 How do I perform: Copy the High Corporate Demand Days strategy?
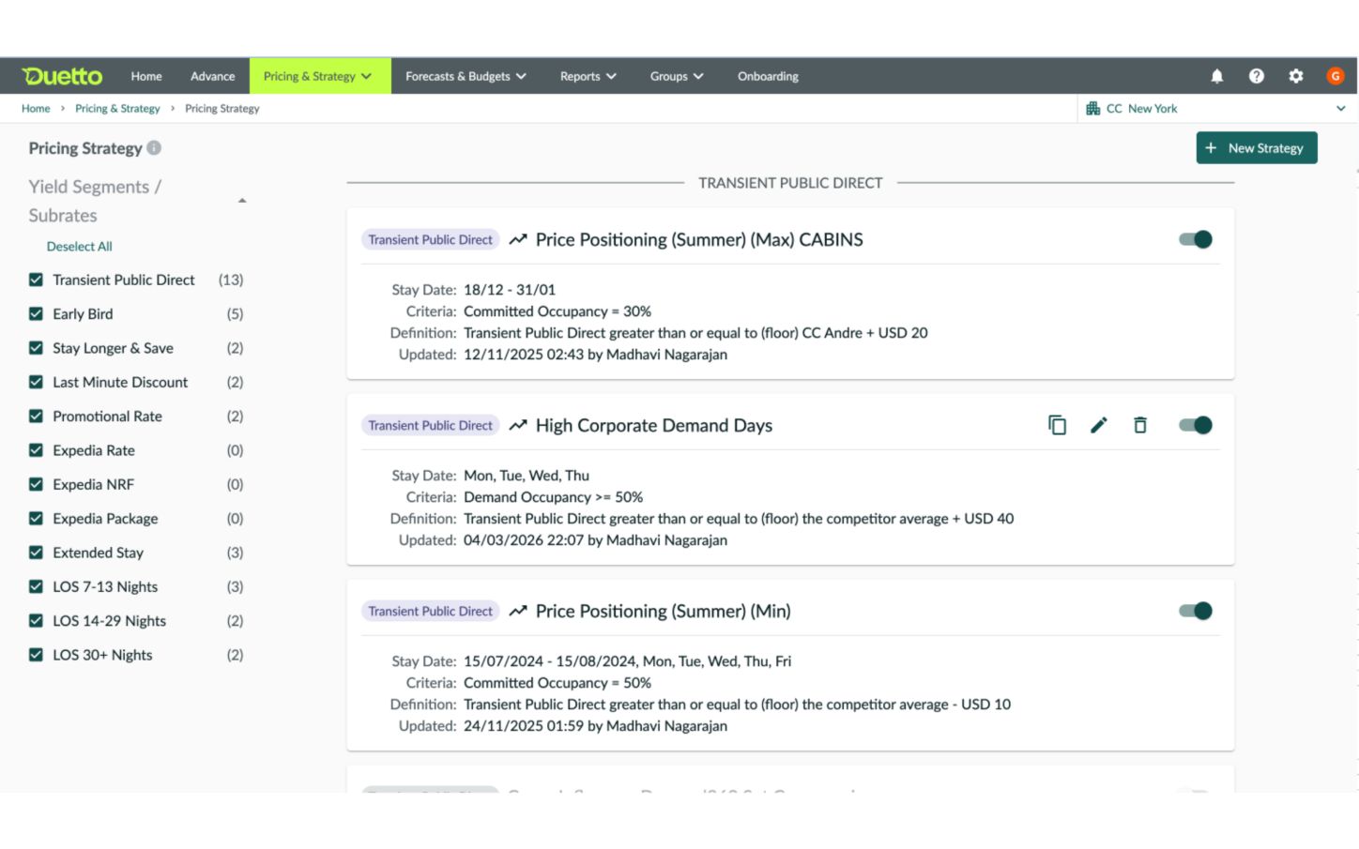[x=1057, y=425]
